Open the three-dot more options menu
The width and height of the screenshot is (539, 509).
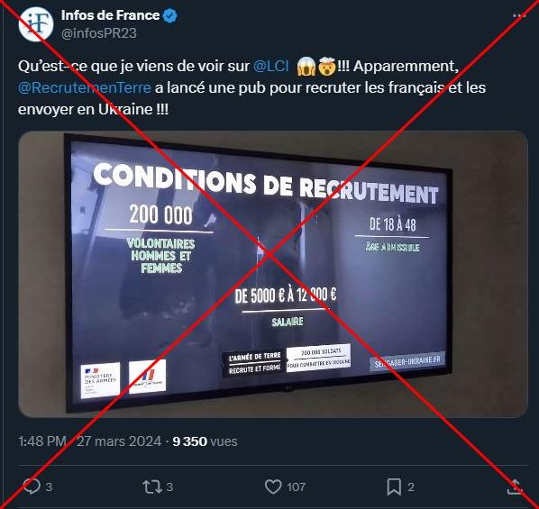519,16
